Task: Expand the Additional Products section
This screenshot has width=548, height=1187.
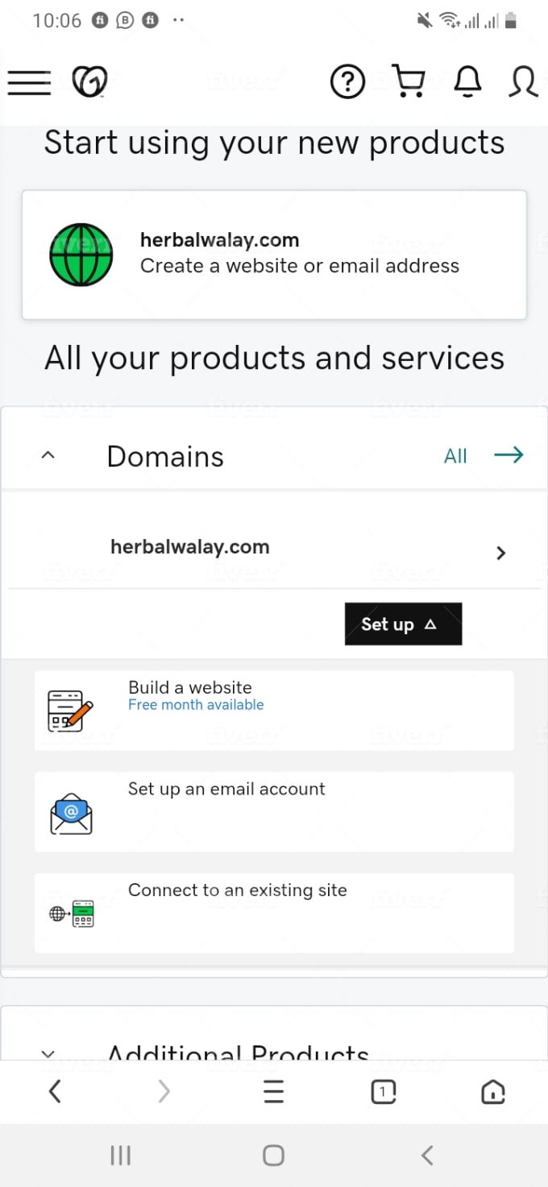Action: pyautogui.click(x=48, y=1053)
